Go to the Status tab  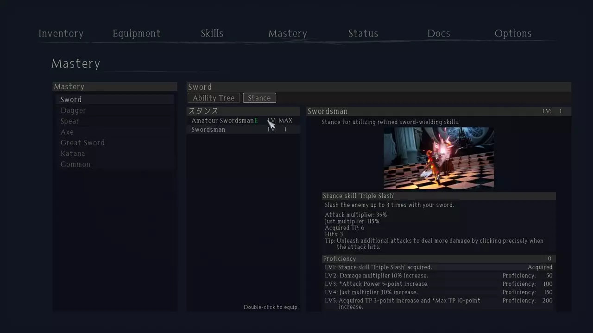tap(363, 33)
